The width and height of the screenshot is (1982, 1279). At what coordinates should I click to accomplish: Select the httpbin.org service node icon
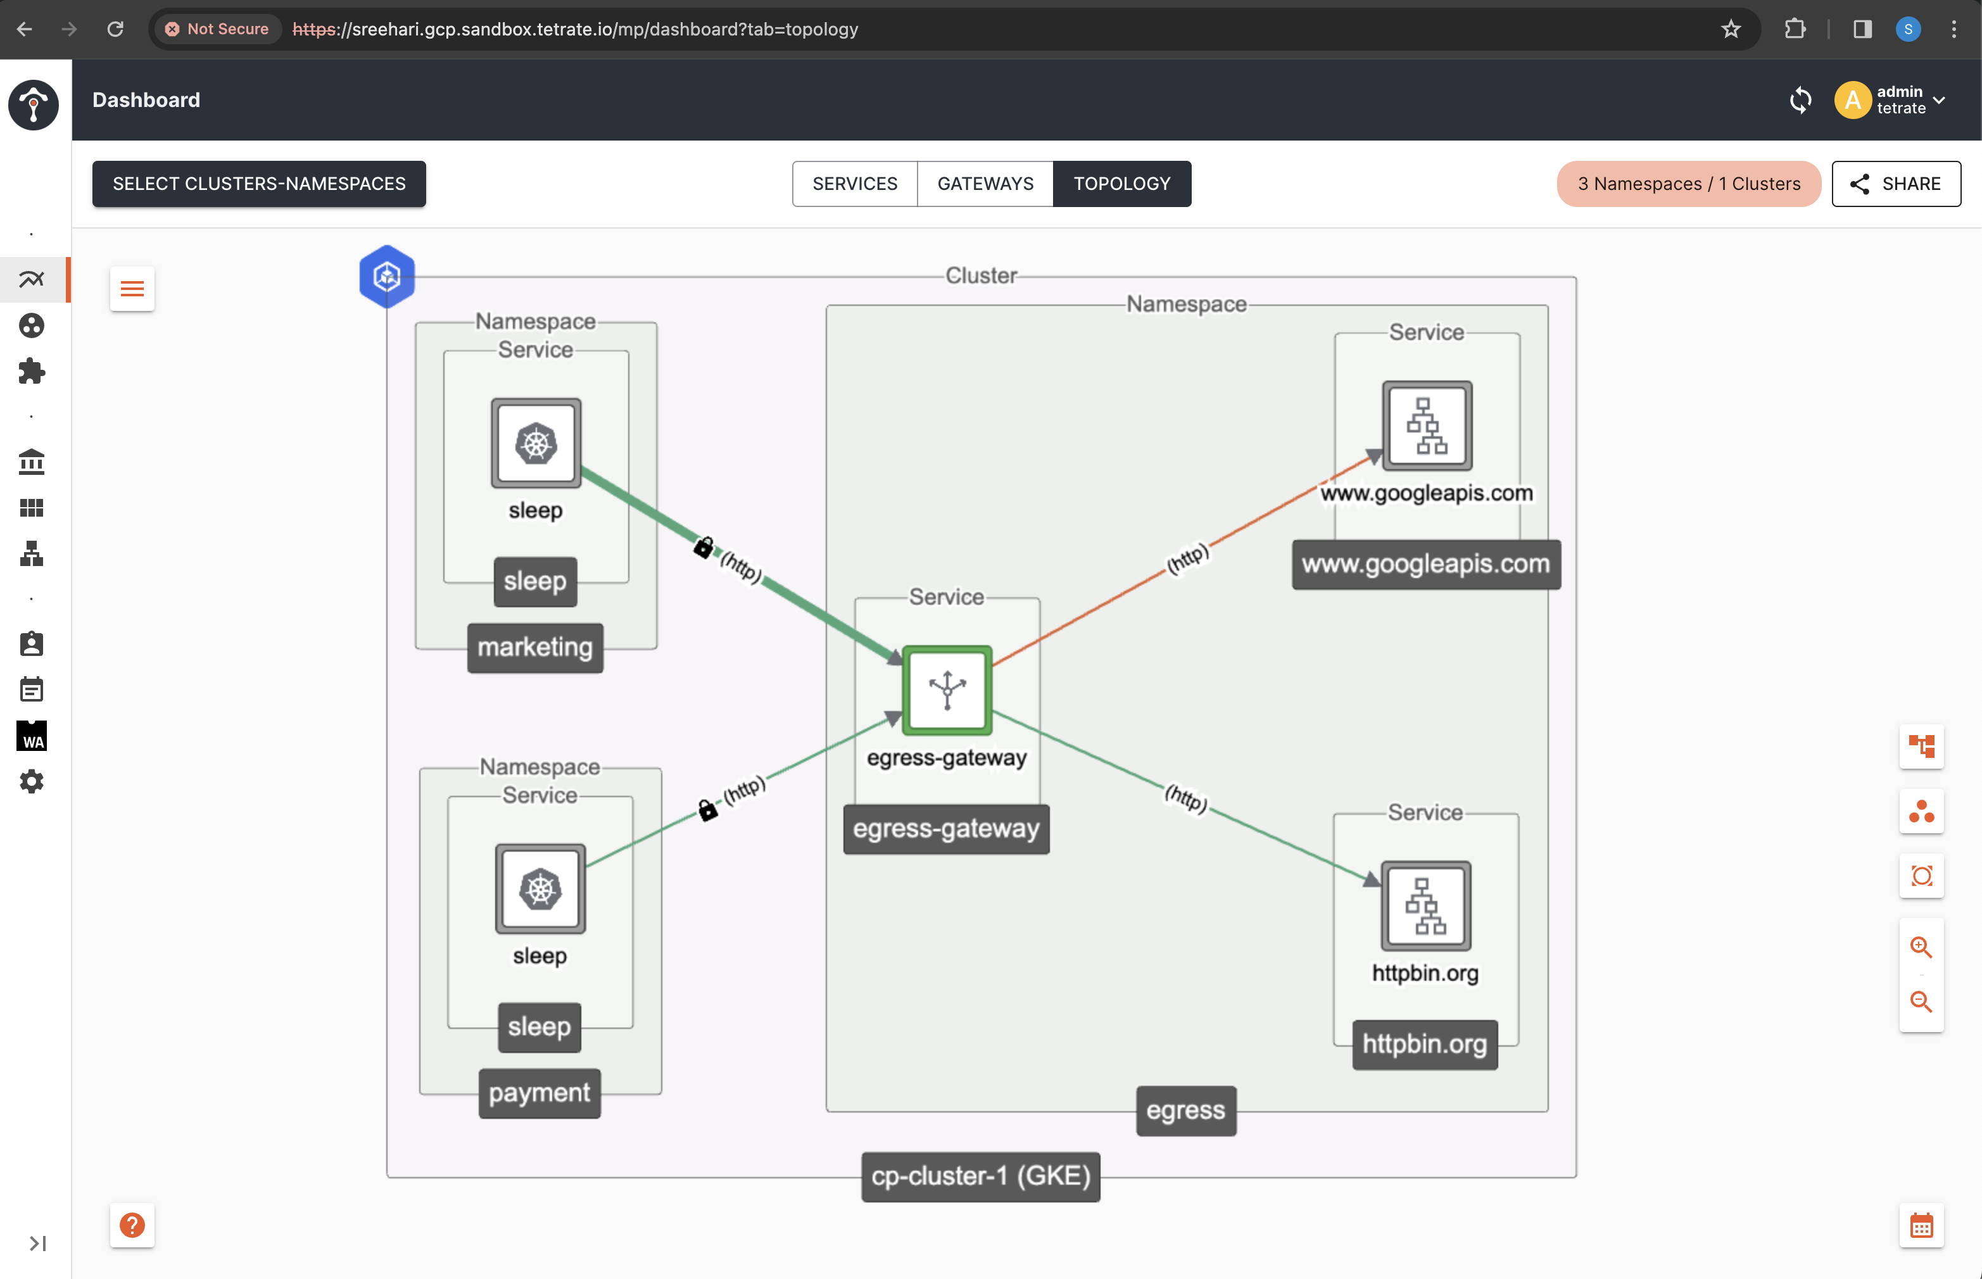1425,905
